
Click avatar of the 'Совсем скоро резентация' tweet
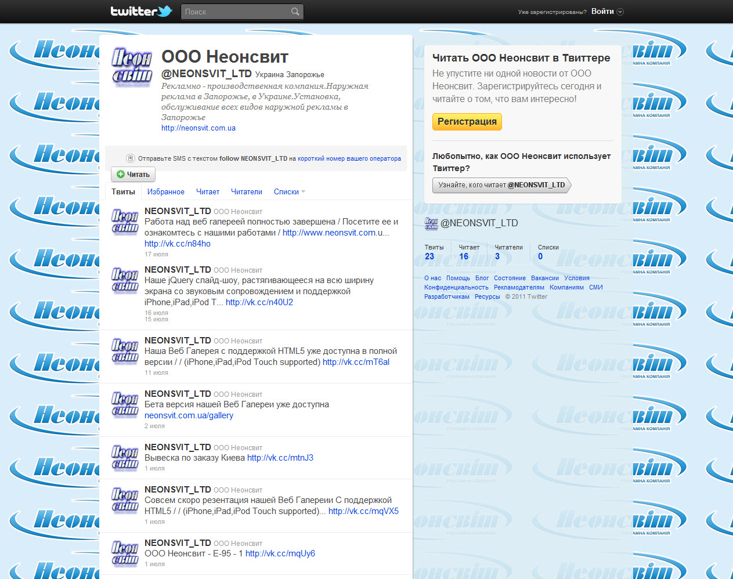[x=125, y=500]
